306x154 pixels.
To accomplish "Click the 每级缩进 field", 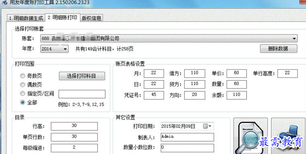I will pyautogui.click(x=74, y=148).
